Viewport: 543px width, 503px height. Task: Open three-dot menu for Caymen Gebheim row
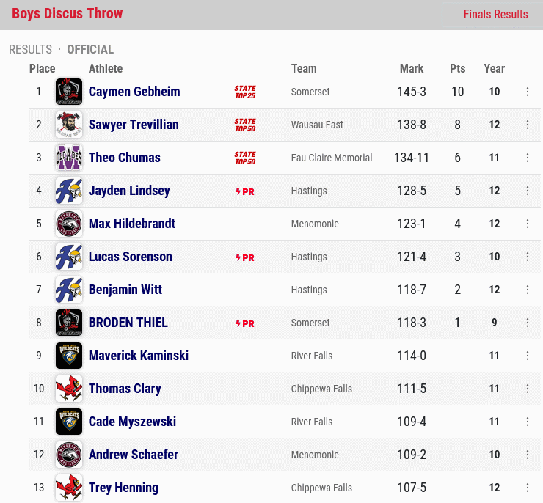[x=528, y=92]
